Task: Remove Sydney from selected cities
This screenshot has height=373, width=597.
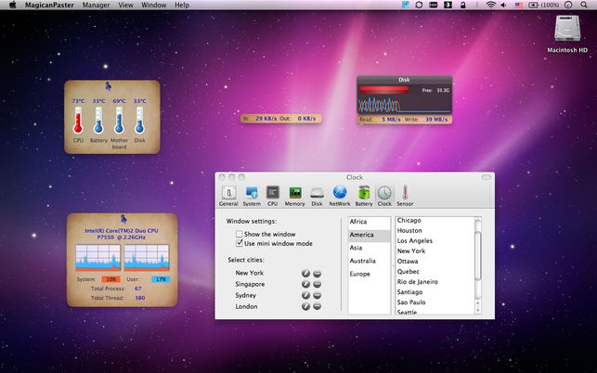Action: [x=318, y=295]
